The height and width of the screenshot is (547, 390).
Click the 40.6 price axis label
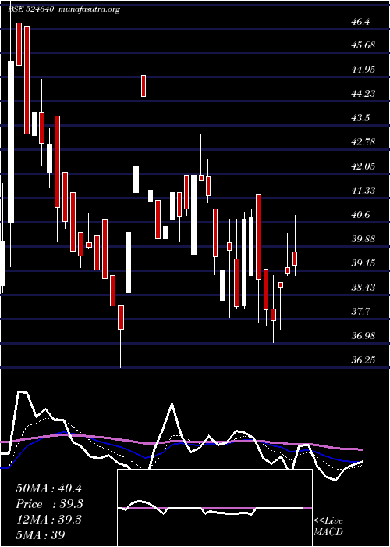point(360,215)
